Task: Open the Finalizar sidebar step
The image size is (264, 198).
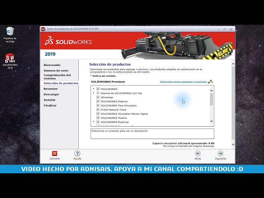Action: tap(50, 106)
